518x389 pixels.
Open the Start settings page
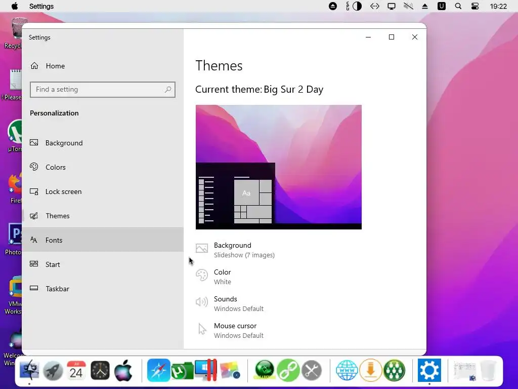103,264
